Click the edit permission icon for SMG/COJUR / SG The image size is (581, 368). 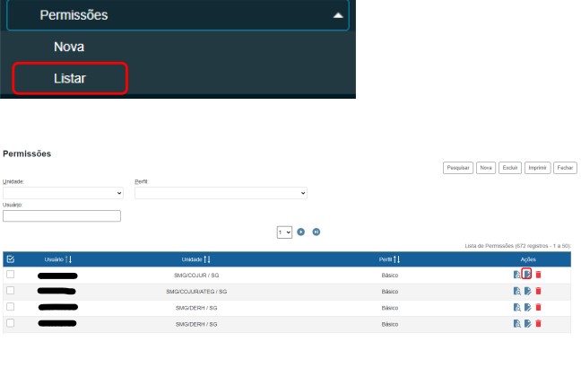[527, 275]
